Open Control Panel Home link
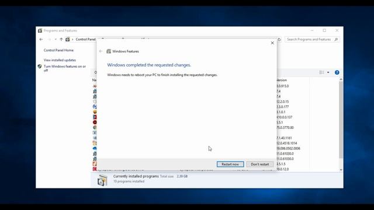The height and width of the screenshot is (210, 374). pyautogui.click(x=58, y=50)
